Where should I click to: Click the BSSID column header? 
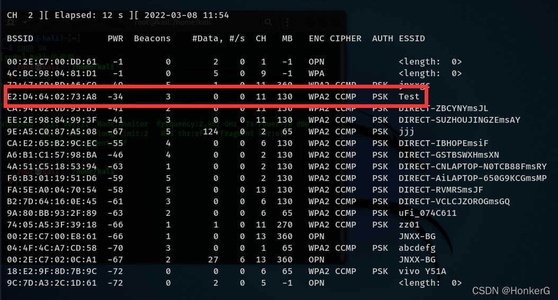(20, 39)
